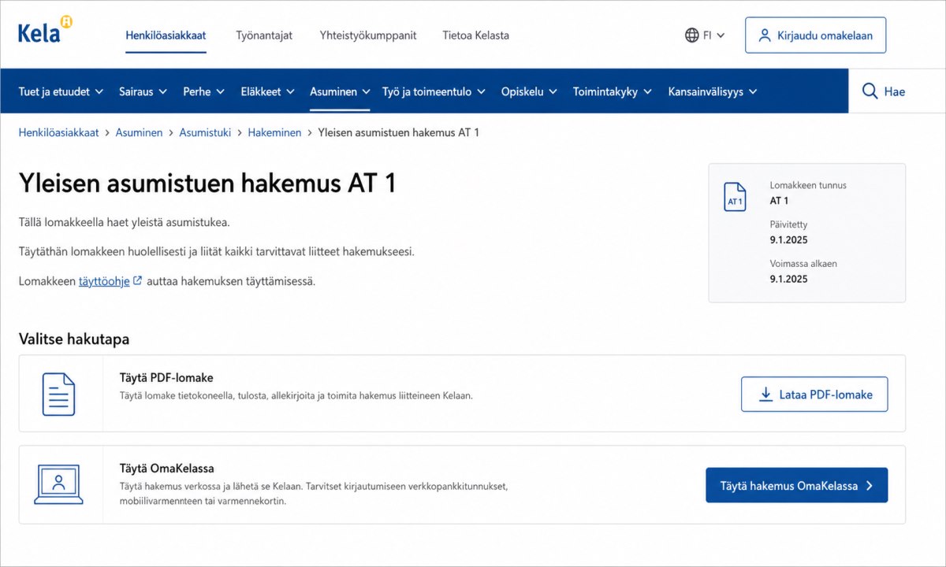Click Täytä hakemus OmaKelassa button

pos(796,486)
